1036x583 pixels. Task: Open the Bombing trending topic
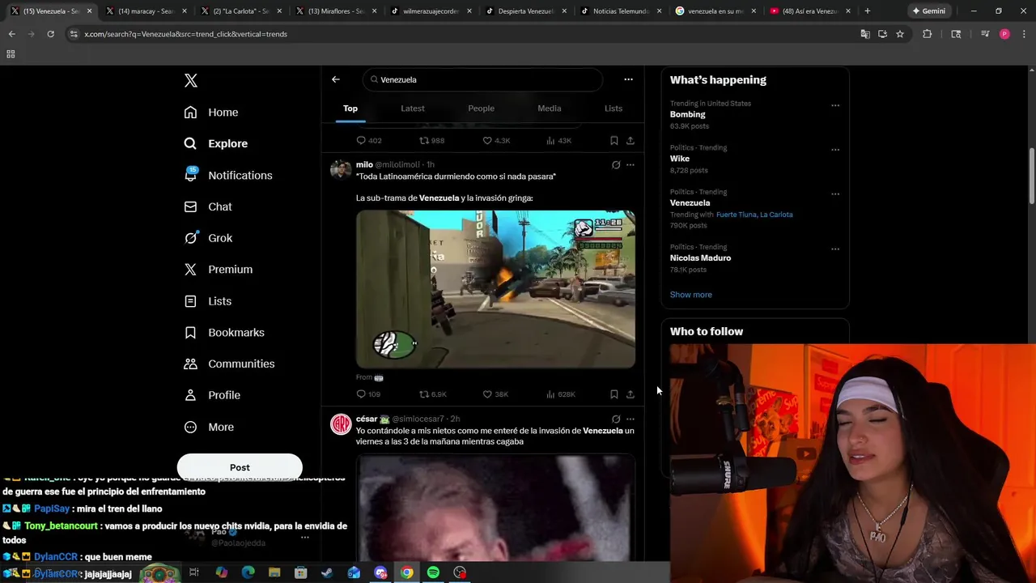[688, 114]
